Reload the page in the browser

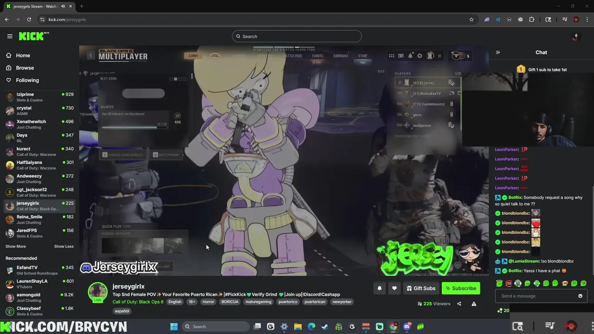29,19
